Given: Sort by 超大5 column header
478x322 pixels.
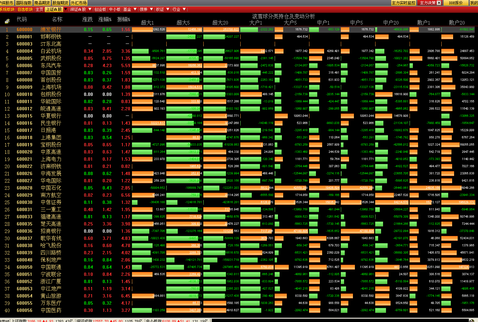Looking at the screenshot, I should [183, 23].
